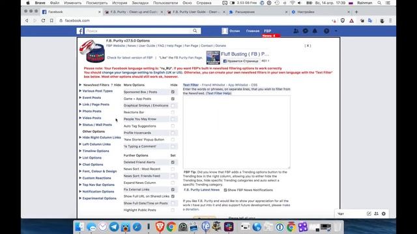Click Wi-Fi icon in menu bar
The width and height of the screenshot is (417, 234).
pos(292,3)
